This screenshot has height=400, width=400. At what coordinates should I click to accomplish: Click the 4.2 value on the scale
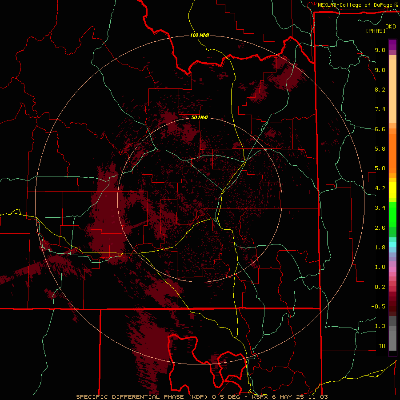point(380,188)
